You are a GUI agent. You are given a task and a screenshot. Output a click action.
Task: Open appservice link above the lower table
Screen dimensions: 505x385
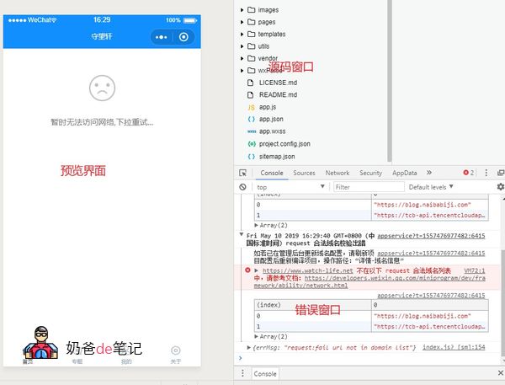(x=431, y=295)
